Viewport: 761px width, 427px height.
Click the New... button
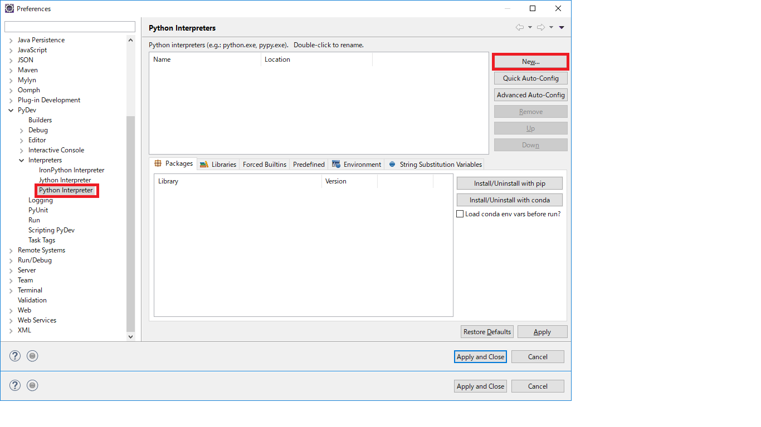click(530, 61)
